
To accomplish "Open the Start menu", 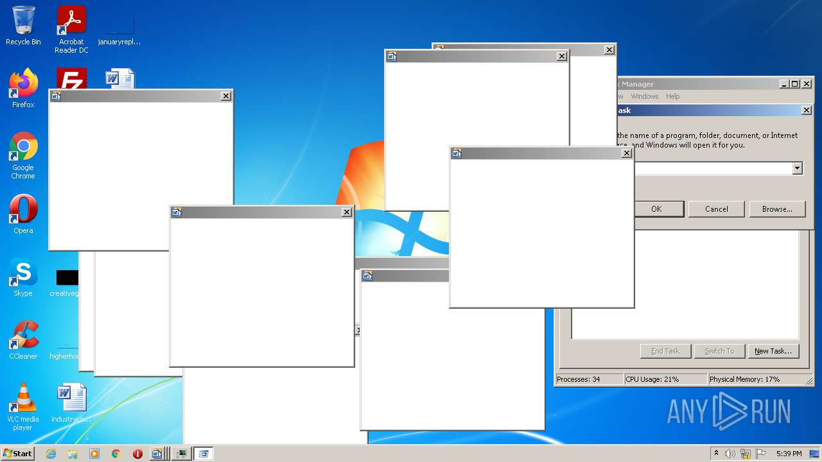I will point(17,454).
